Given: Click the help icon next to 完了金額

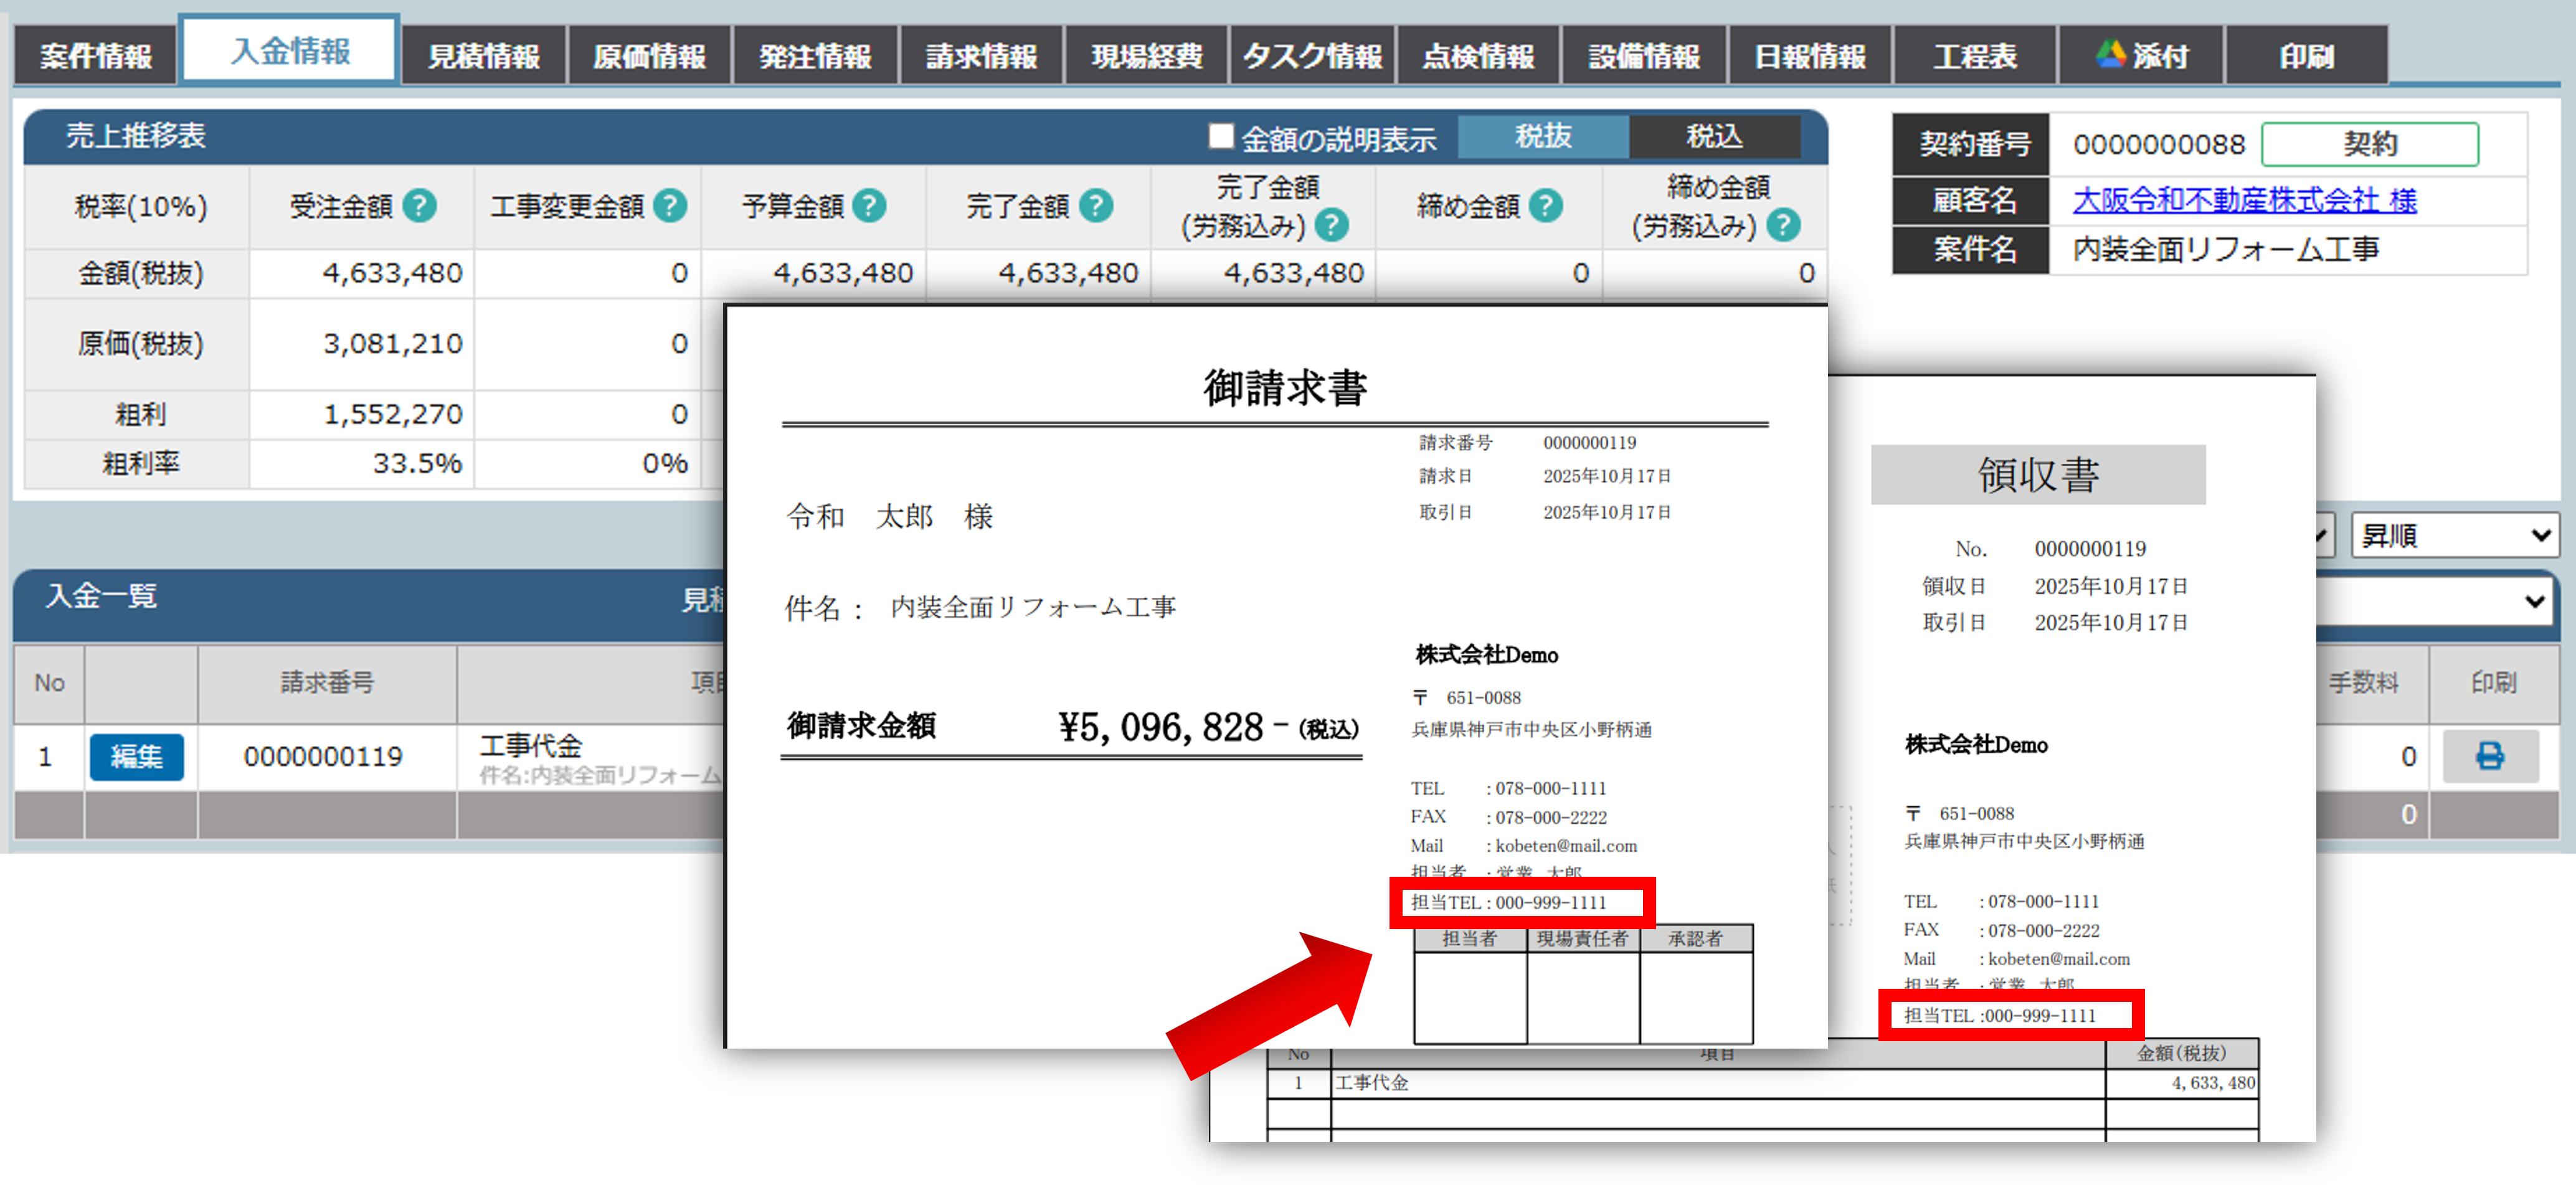Looking at the screenshot, I should 1096,206.
